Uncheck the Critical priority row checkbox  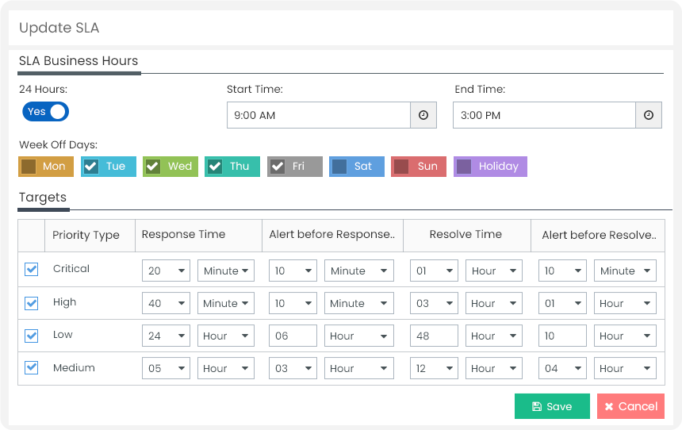coord(31,270)
